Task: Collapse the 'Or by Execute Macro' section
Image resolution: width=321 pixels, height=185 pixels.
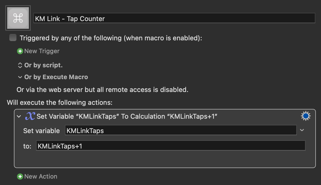Action: tap(20, 77)
